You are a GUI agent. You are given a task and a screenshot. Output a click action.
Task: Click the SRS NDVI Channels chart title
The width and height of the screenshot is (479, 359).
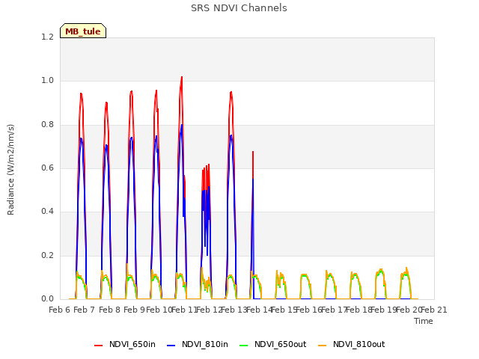pyautogui.click(x=239, y=8)
